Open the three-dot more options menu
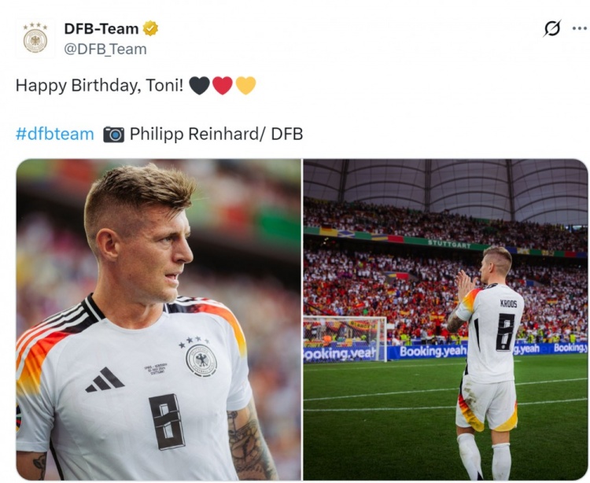The width and height of the screenshot is (590, 483). pyautogui.click(x=580, y=28)
